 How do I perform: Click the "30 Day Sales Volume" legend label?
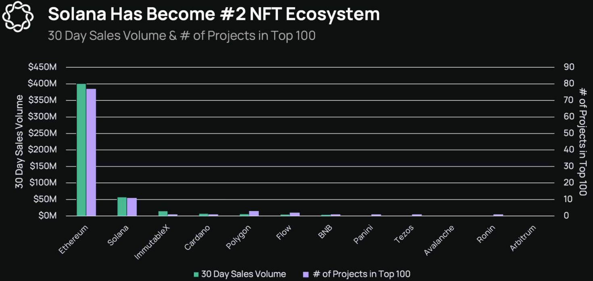(x=243, y=274)
